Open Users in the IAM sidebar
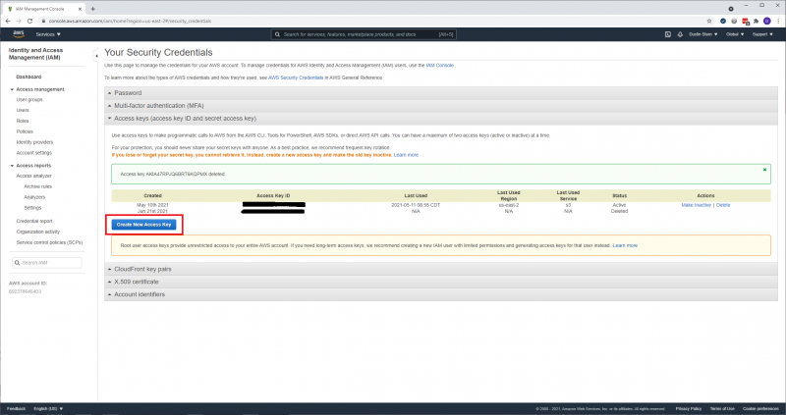 click(23, 110)
